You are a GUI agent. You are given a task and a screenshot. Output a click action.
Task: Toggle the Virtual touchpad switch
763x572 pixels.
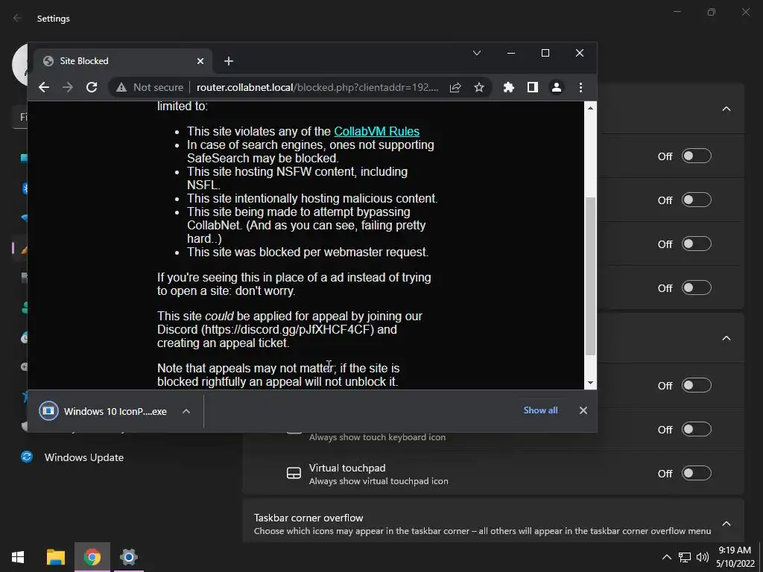(697, 473)
